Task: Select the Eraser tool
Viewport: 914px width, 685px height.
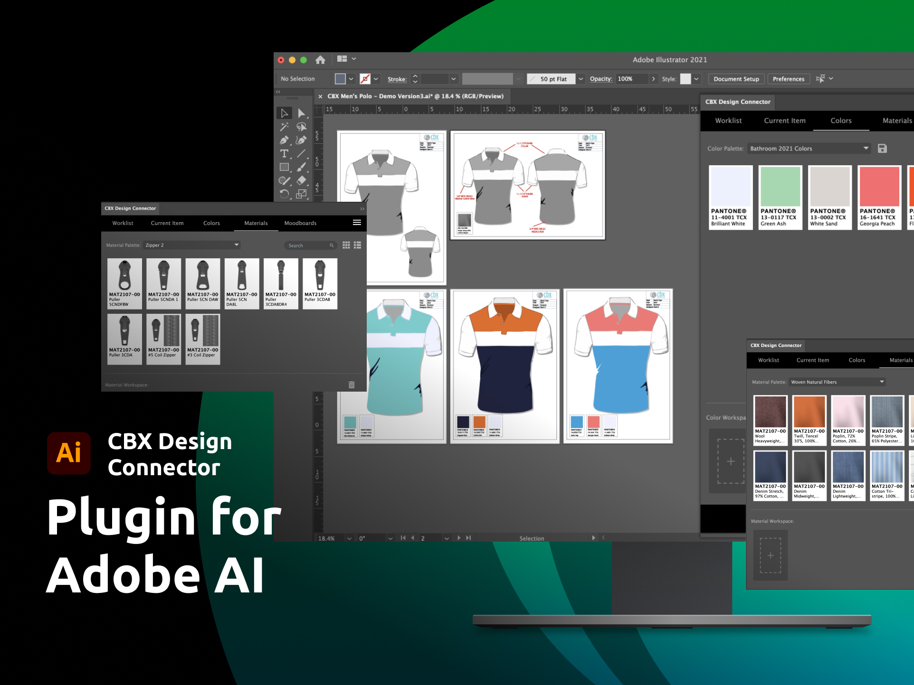Action: 301,180
